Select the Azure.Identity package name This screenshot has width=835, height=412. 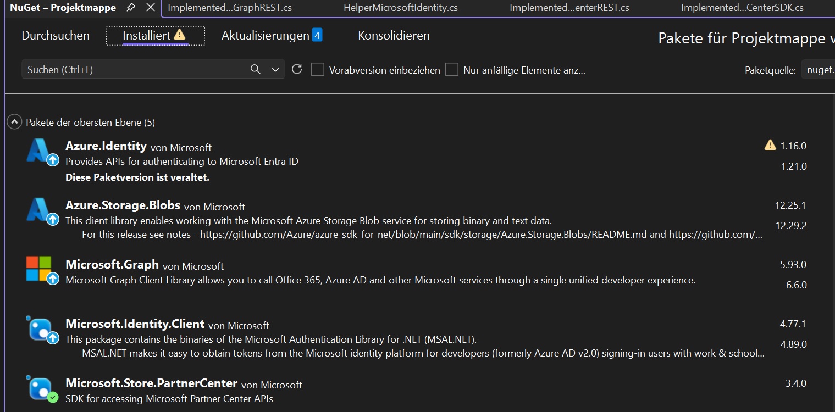coord(106,146)
